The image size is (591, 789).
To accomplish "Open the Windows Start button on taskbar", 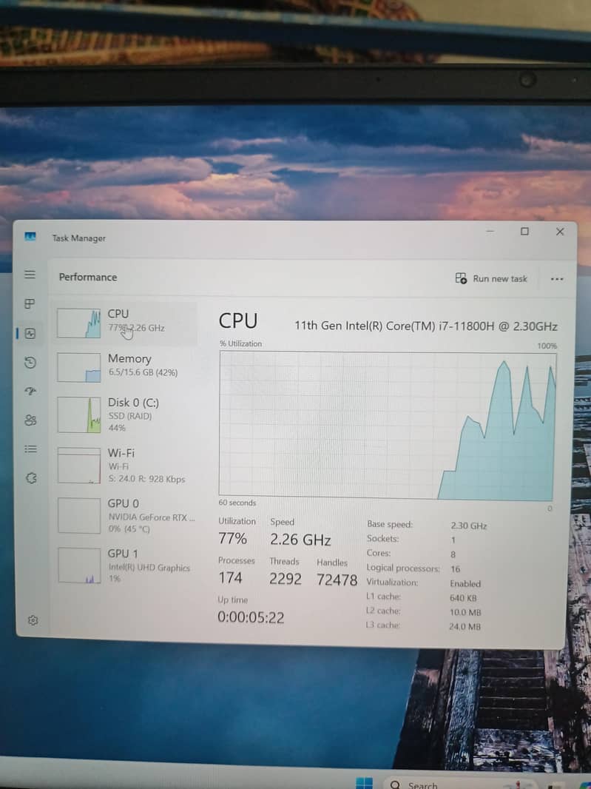I will pos(364,783).
